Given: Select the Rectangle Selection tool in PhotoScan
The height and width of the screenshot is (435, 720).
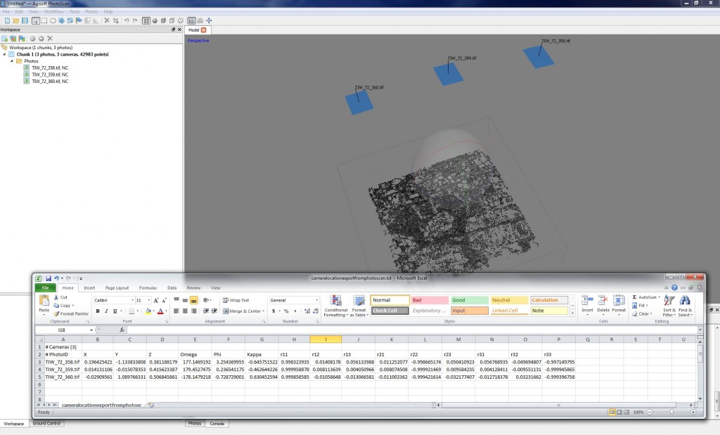Looking at the screenshot, I should [x=46, y=20].
